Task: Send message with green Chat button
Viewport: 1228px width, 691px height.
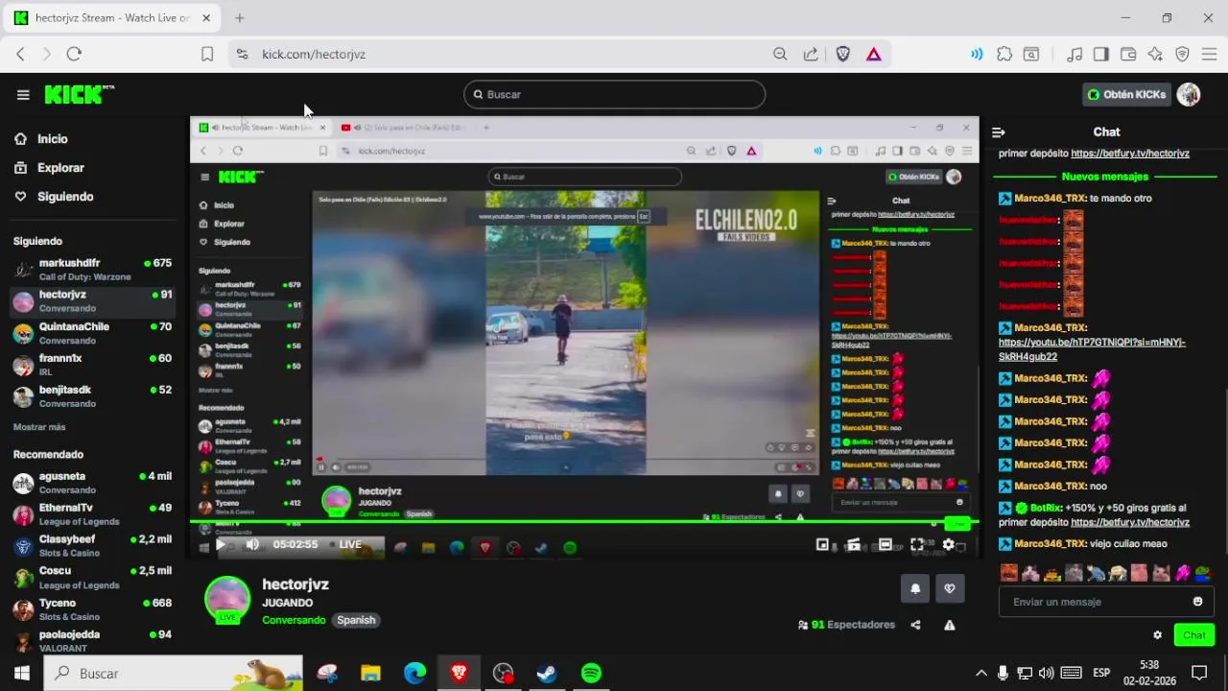Action: [1194, 635]
